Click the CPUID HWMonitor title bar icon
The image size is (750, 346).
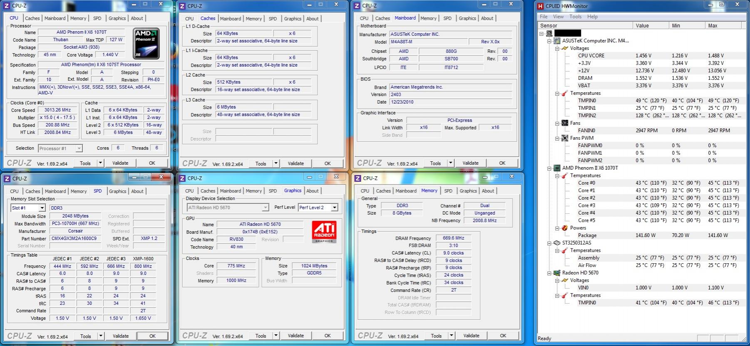pos(540,6)
